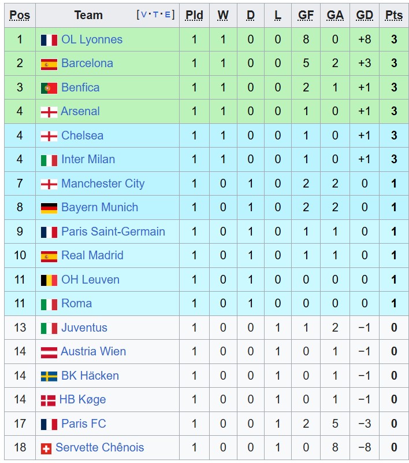Click the Pld column header abbreviation
This screenshot has width=409, height=463.
tap(194, 15)
